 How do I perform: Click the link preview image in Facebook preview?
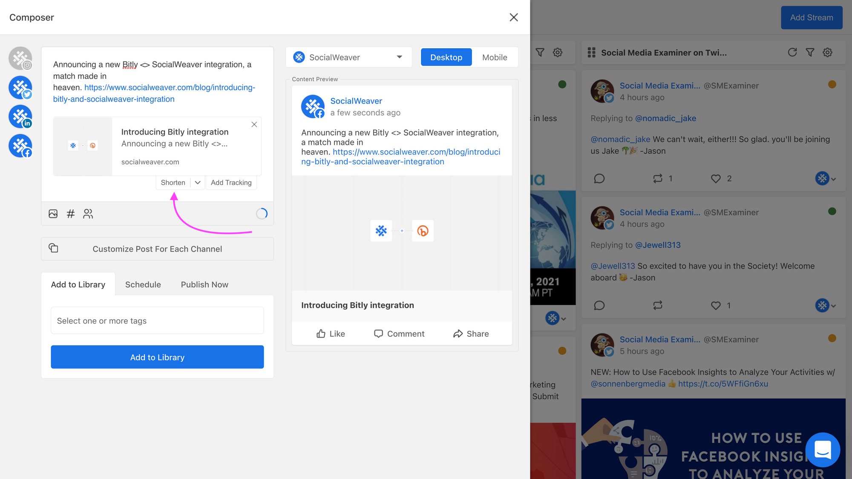click(402, 233)
